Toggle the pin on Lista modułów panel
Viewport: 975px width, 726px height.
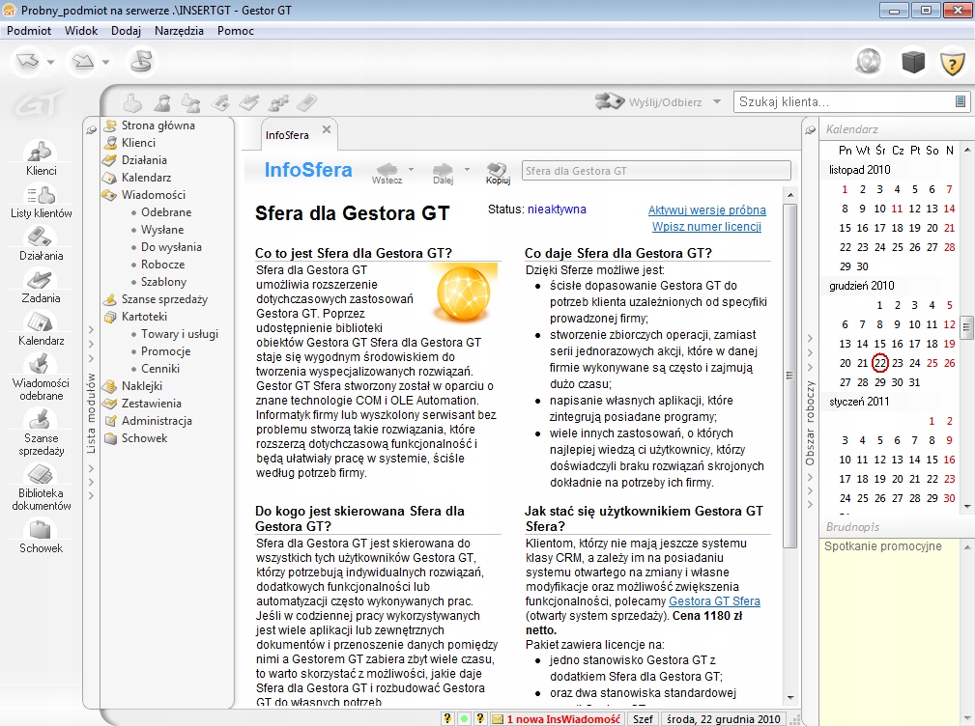coord(91,128)
